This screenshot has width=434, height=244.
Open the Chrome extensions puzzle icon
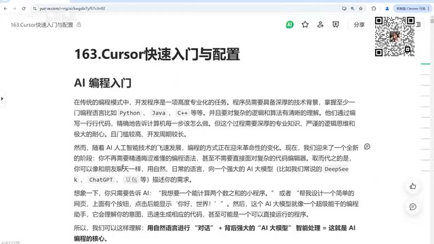(374, 9)
